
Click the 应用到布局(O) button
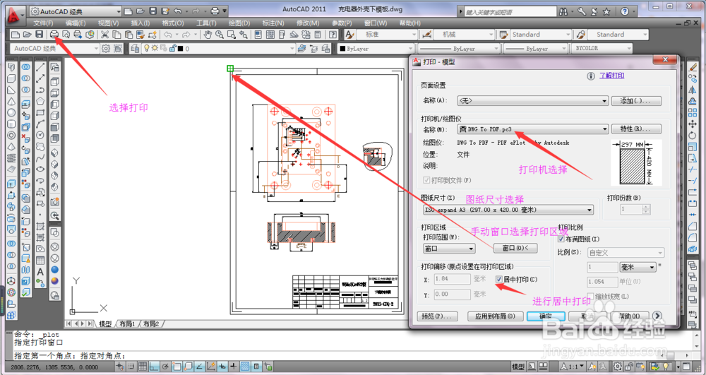point(495,316)
